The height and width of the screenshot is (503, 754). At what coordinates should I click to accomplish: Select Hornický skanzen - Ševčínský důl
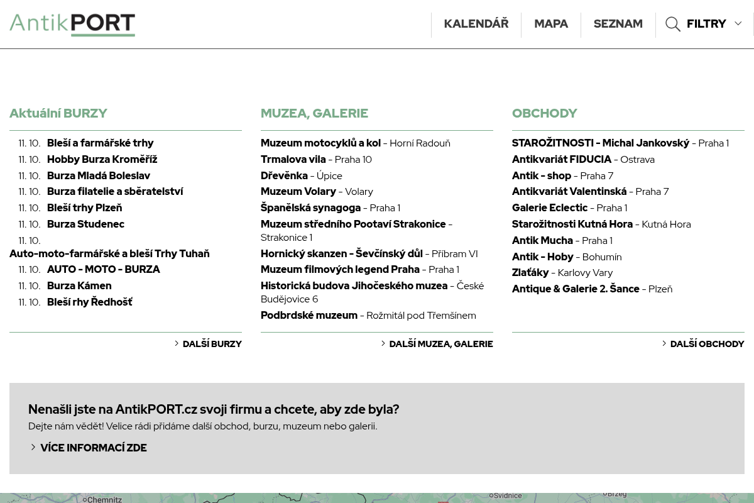(x=342, y=254)
